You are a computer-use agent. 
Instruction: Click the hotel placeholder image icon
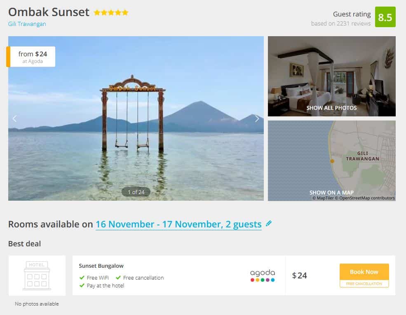(x=37, y=276)
